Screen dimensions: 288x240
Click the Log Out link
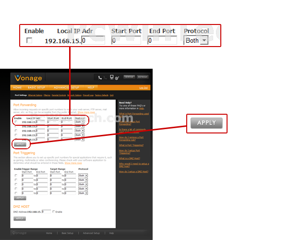[x=143, y=88]
